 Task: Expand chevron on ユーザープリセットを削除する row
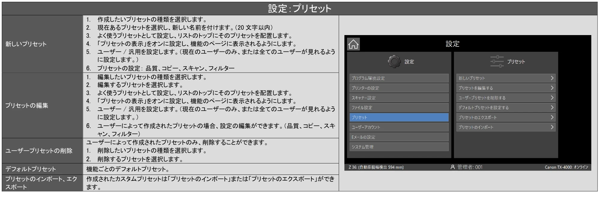(x=552, y=98)
